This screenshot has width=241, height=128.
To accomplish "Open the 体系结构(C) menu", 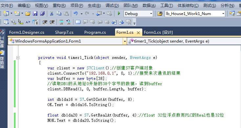I will 188,6.
